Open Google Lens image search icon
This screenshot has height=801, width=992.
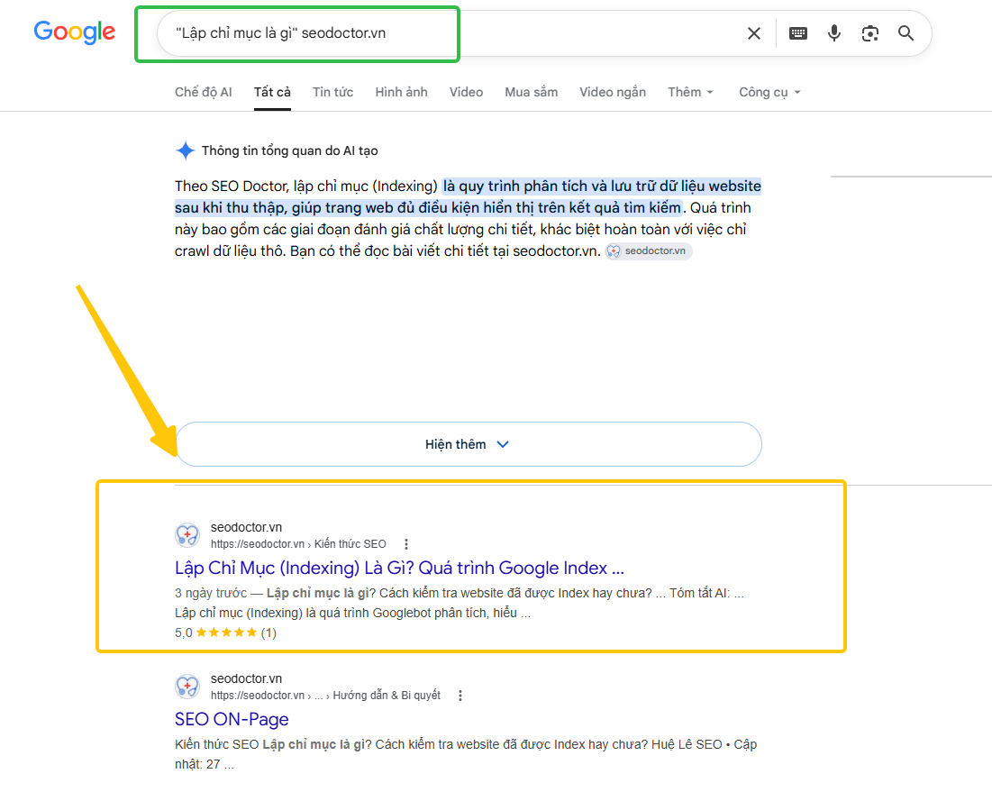point(869,33)
